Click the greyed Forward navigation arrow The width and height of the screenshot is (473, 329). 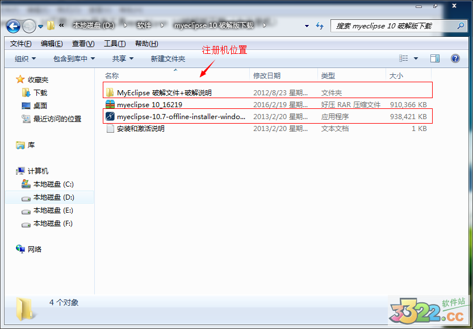pyautogui.click(x=30, y=26)
